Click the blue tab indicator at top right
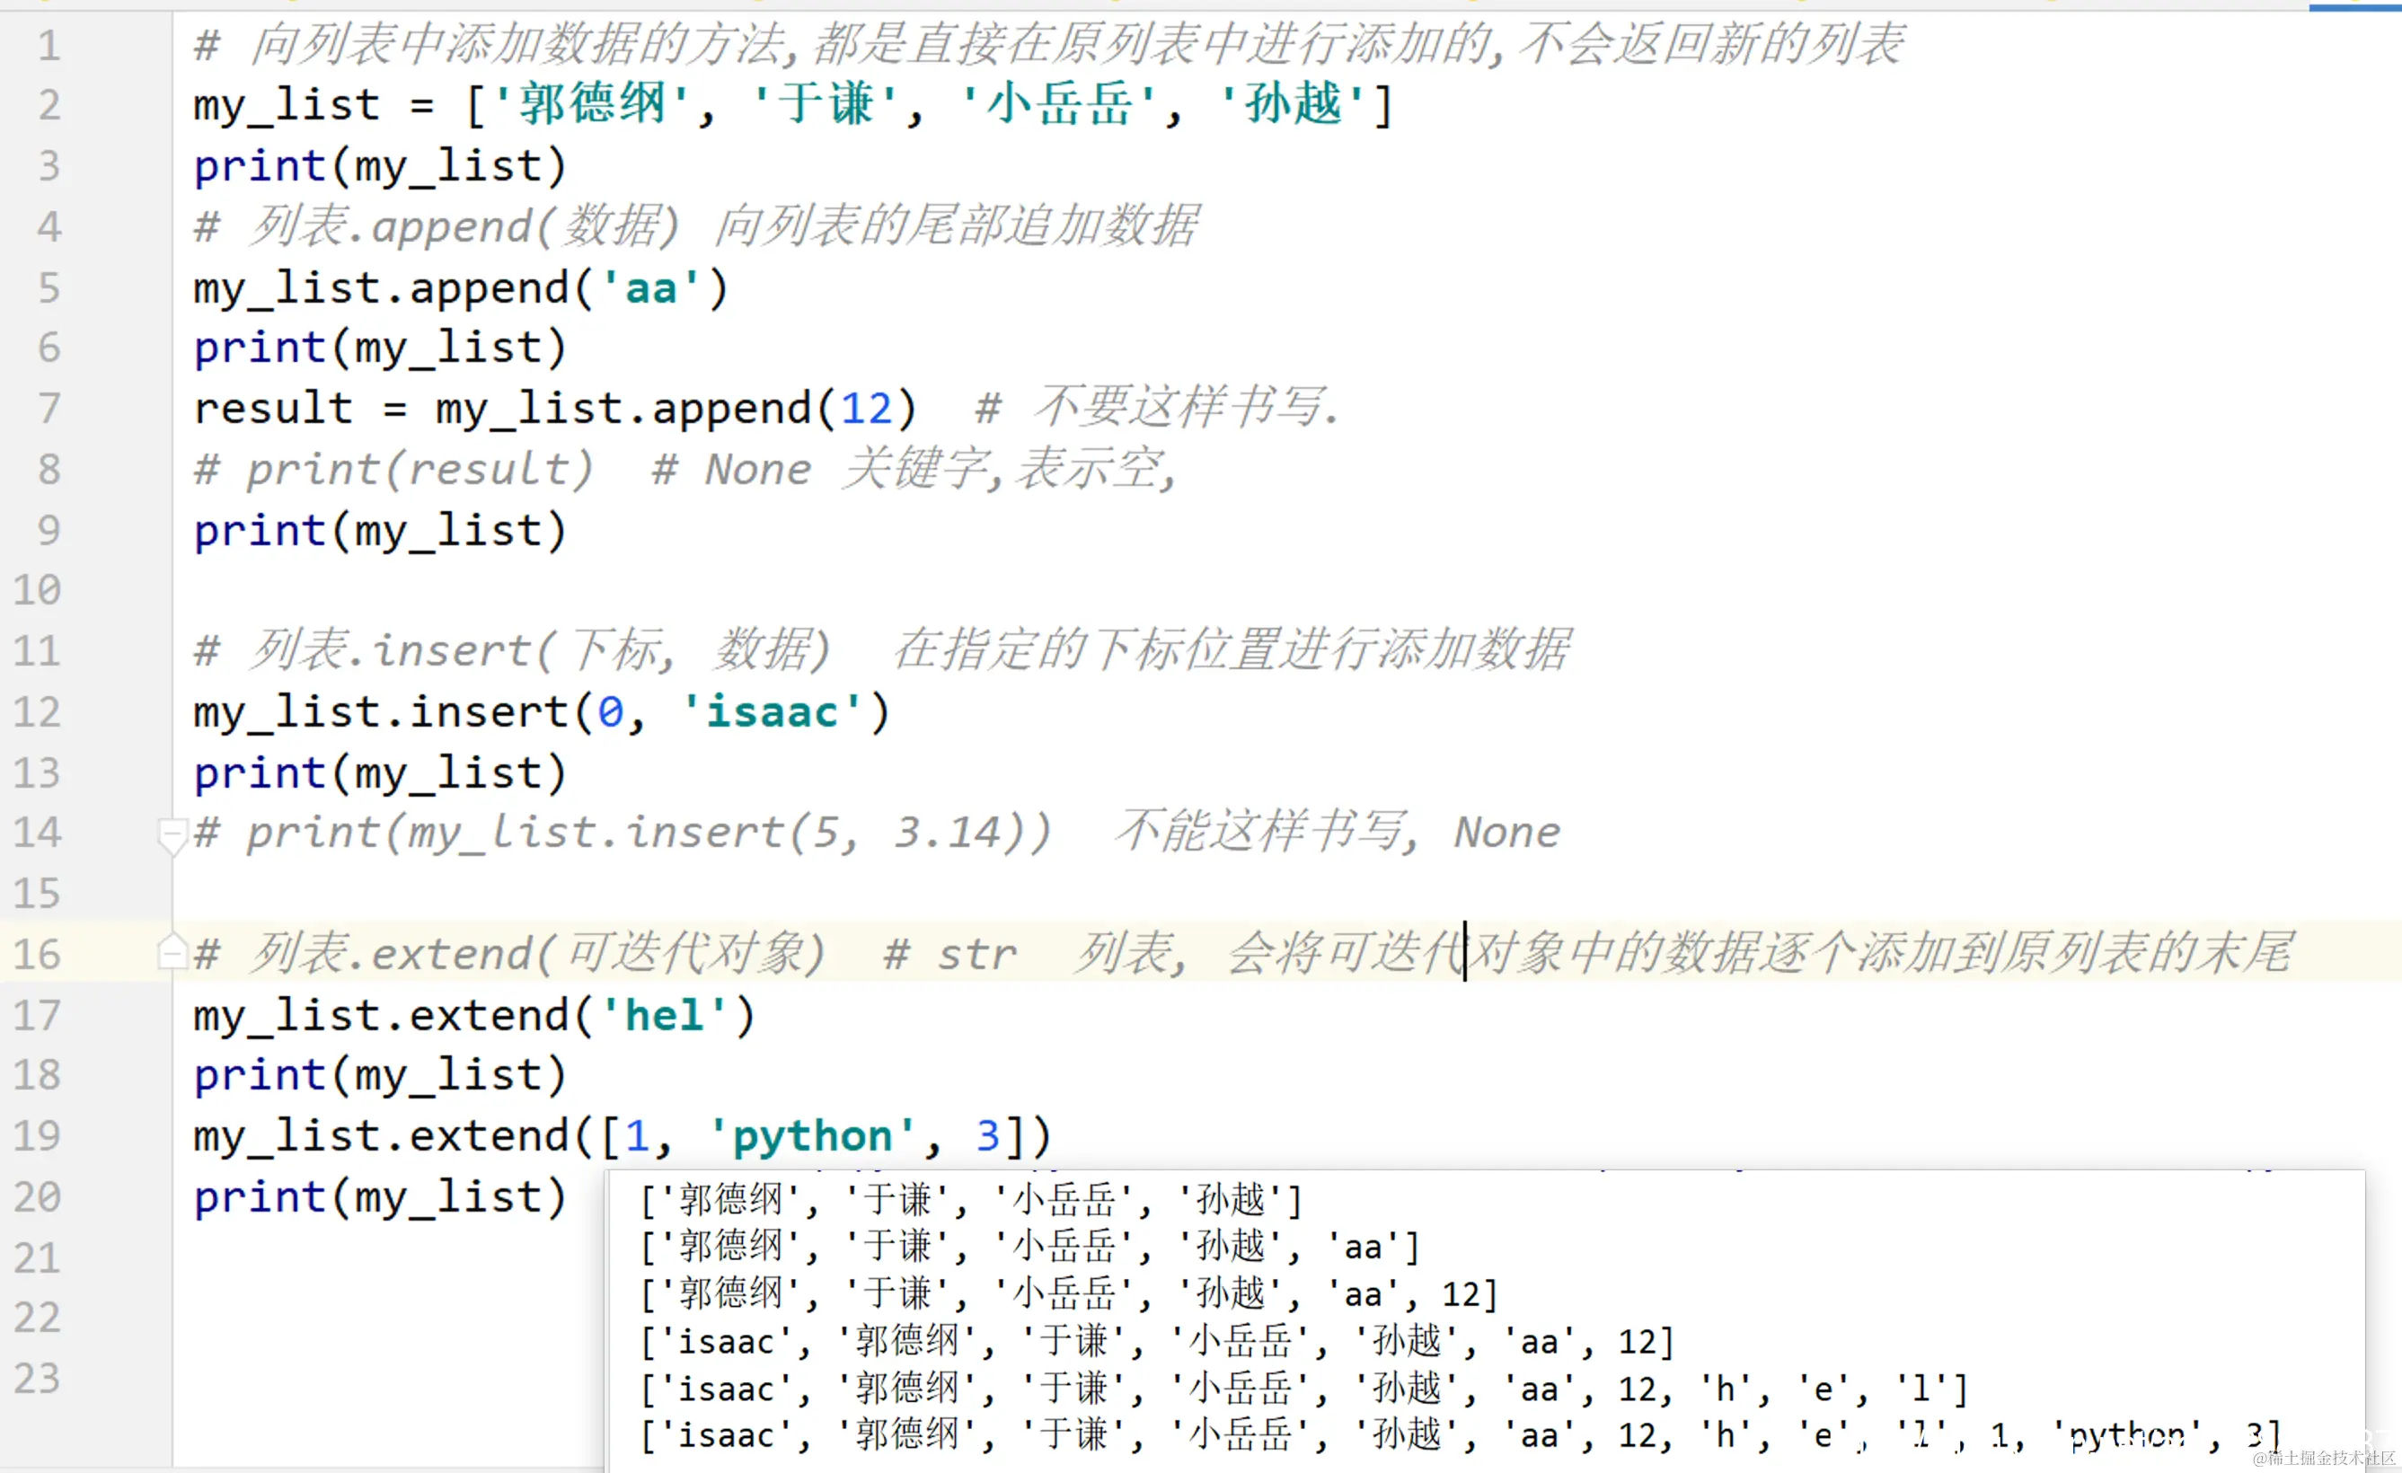This screenshot has height=1473, width=2402. 2353,6
